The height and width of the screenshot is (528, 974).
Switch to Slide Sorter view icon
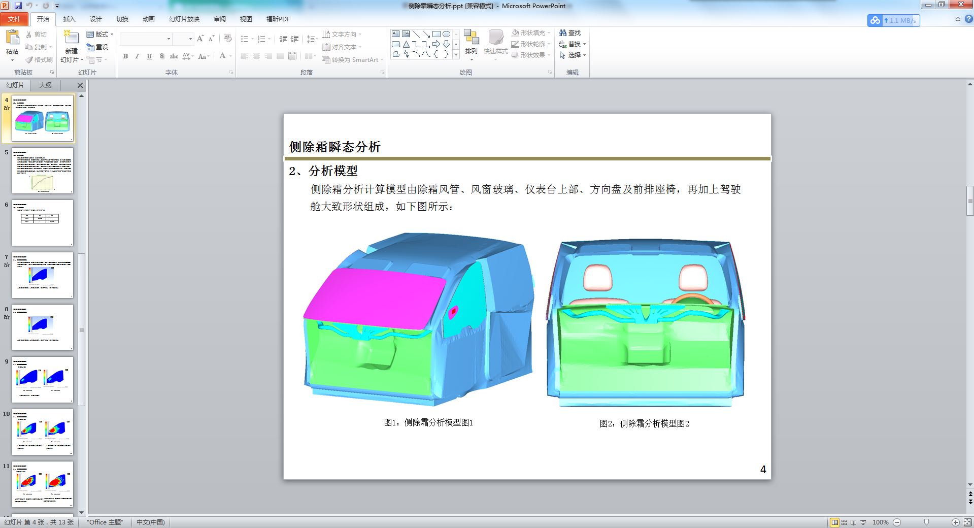click(x=844, y=522)
